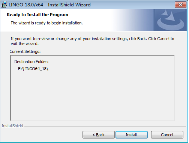Click the empty title bar area beside Wizard
189x143 pixels.
[132, 5]
